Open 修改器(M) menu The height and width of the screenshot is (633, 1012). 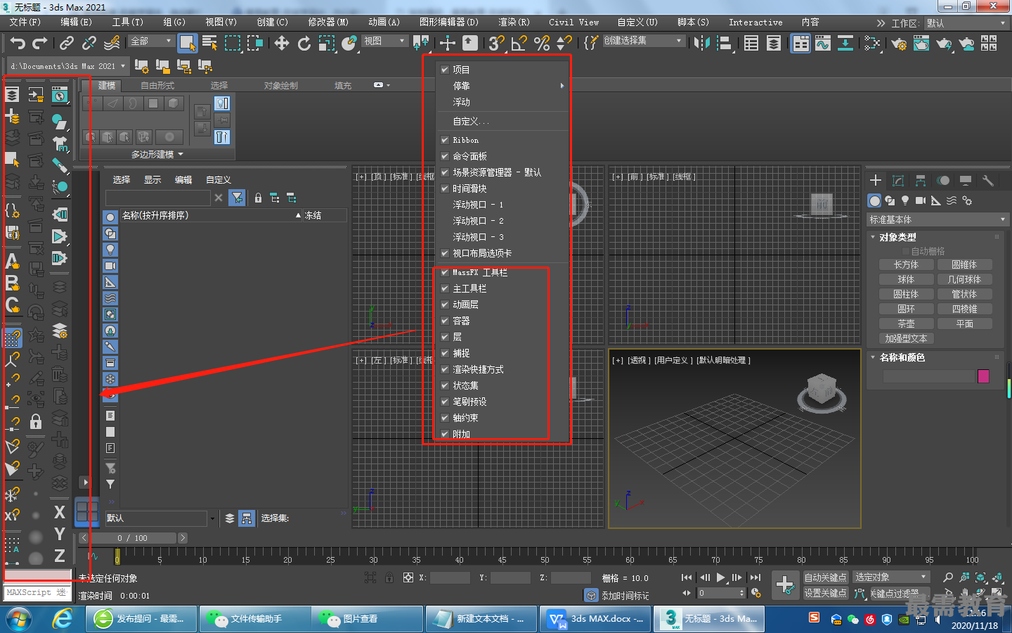327,23
